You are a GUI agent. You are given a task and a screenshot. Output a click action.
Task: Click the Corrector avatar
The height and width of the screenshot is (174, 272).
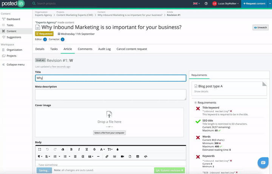(62, 40)
